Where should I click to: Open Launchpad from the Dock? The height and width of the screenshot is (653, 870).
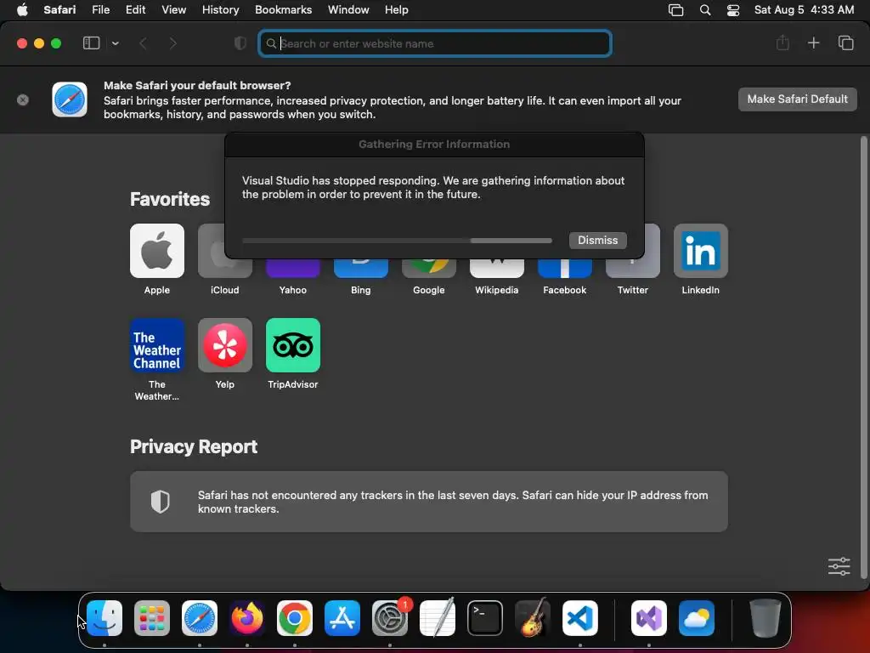152,618
